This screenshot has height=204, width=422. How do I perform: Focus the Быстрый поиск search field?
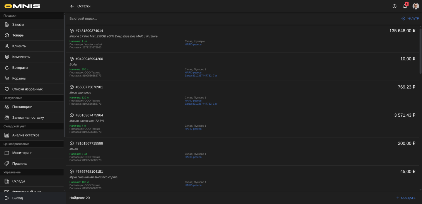205,18
